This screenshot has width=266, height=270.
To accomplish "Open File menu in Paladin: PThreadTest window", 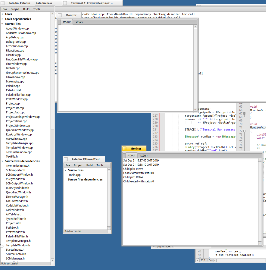I will (68, 165).
